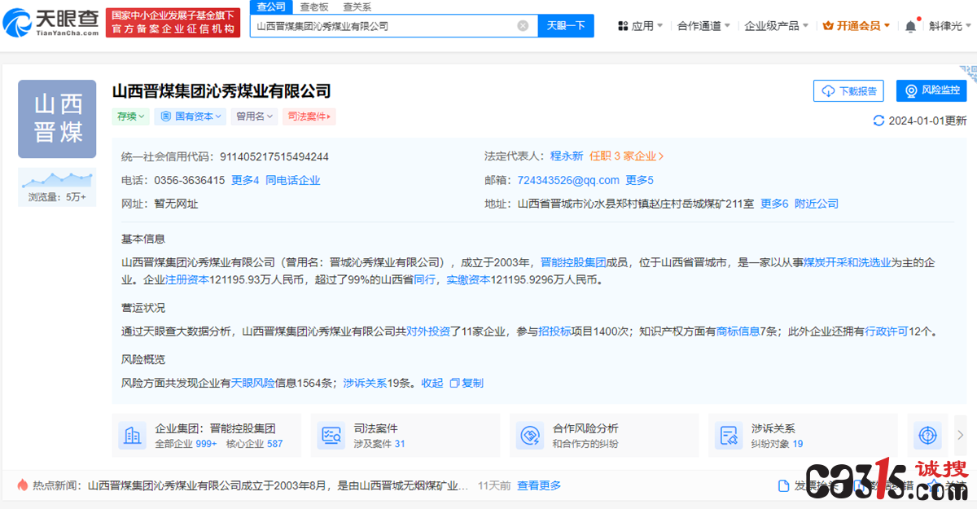Click the 下载报告 button
Screen dimensions: 977x509
(x=848, y=90)
